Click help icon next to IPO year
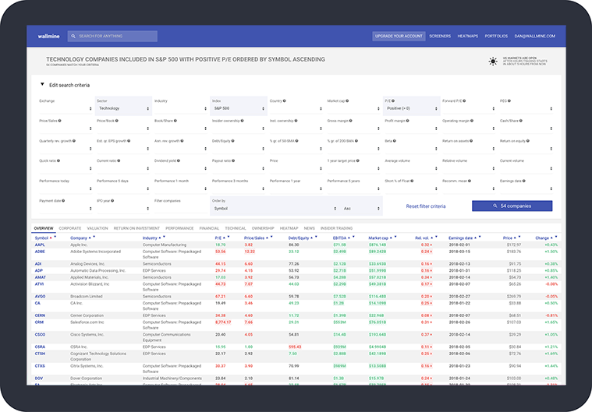This screenshot has height=412, width=592. pos(112,201)
